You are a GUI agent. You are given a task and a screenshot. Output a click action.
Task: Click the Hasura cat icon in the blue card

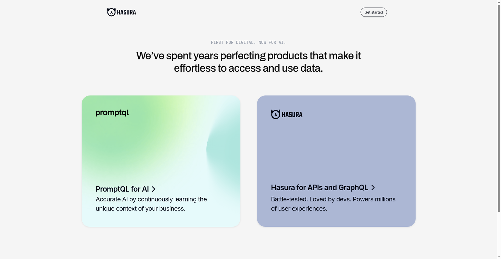click(276, 114)
